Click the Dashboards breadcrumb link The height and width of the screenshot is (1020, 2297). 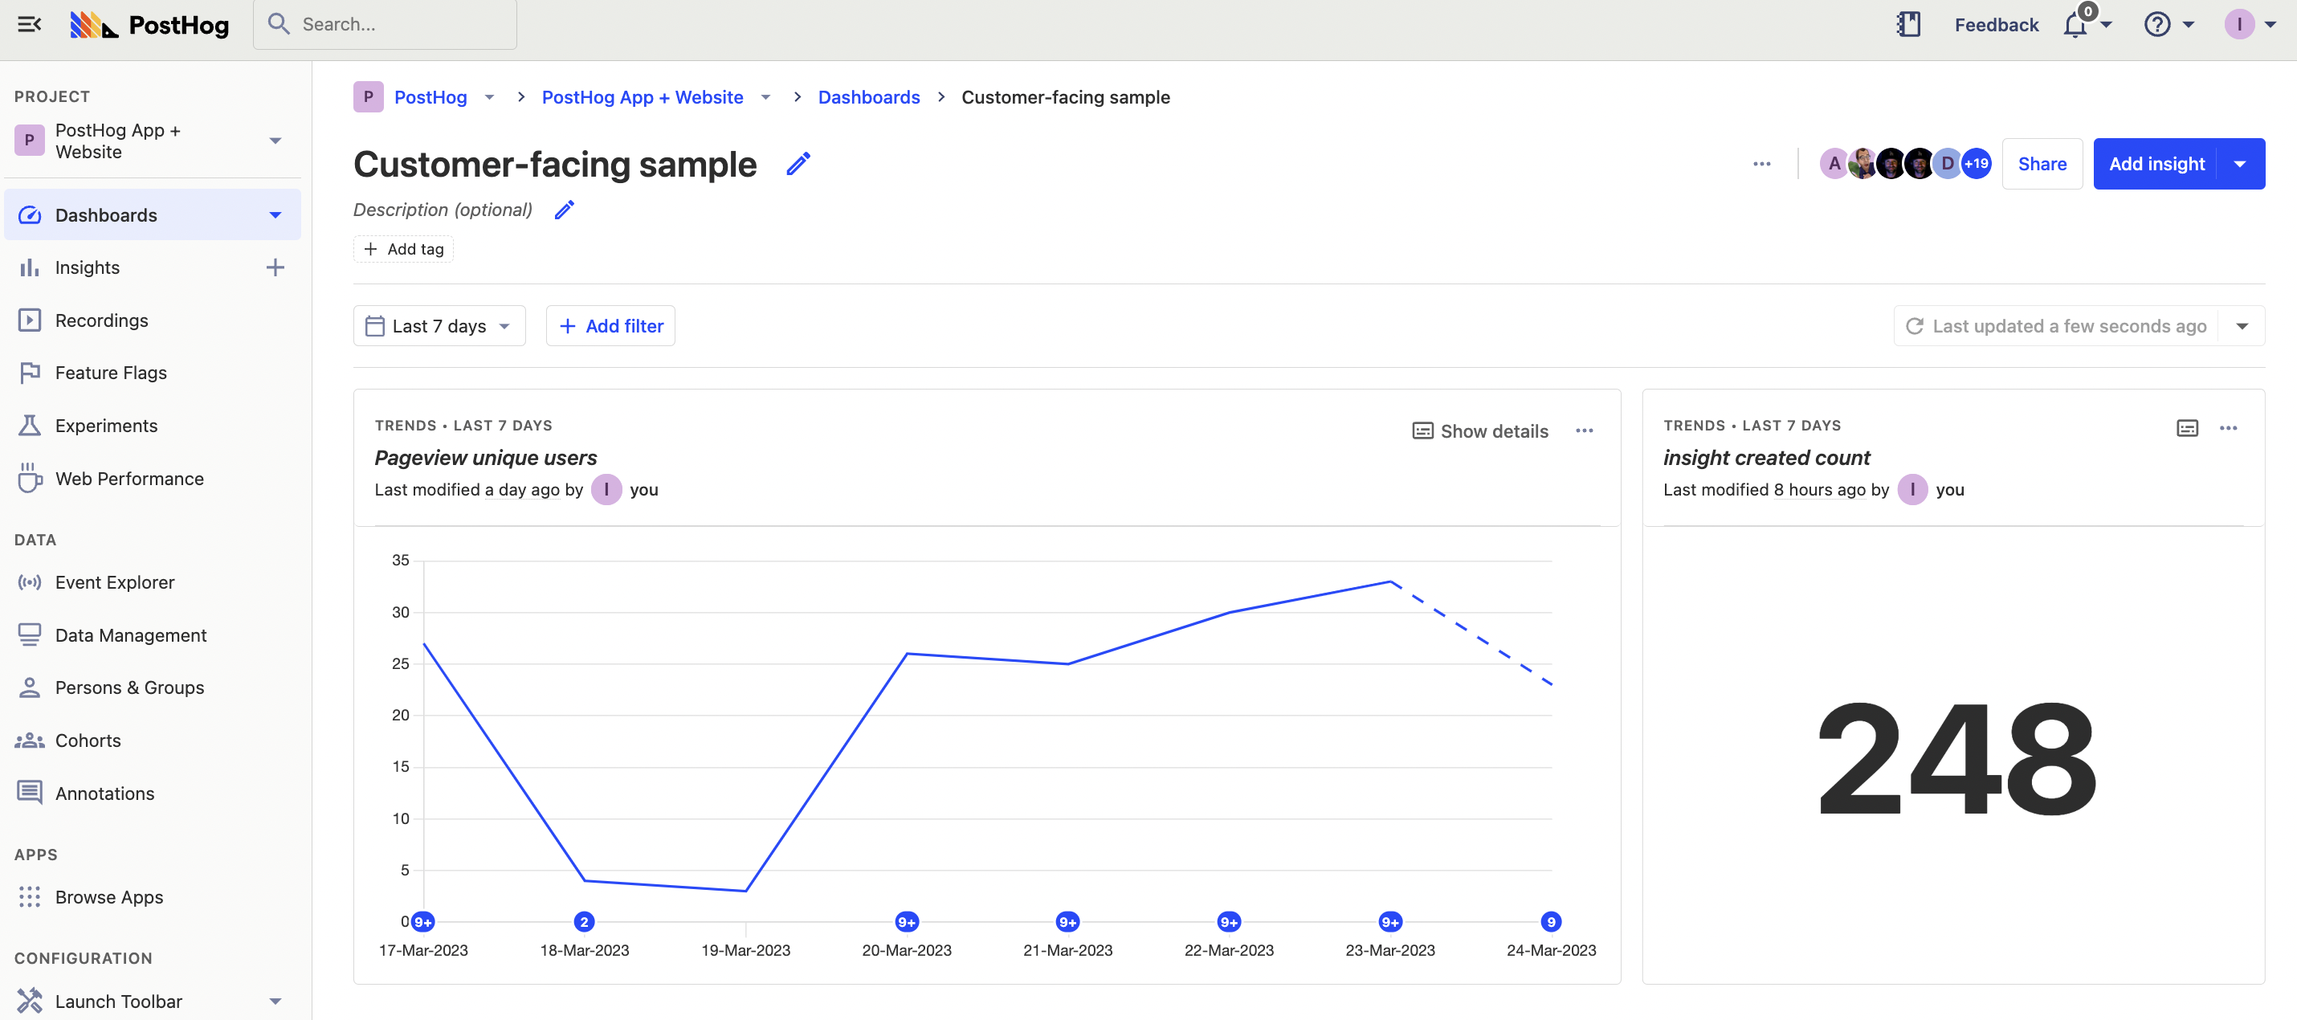[x=868, y=97]
